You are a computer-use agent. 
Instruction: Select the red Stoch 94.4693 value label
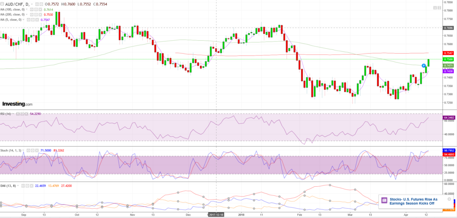click(x=448, y=154)
